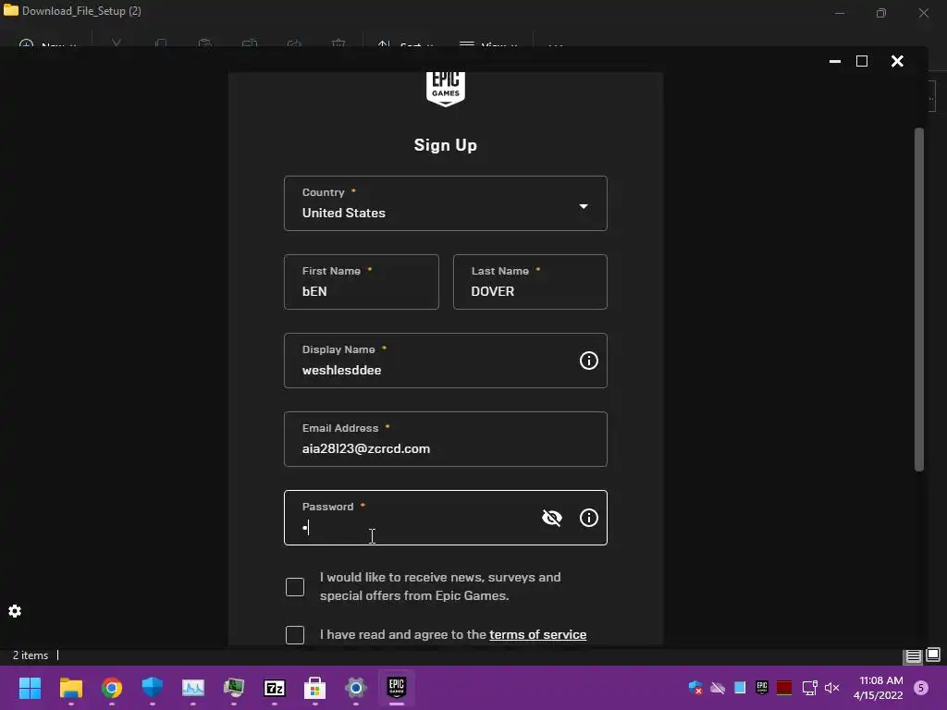Click the '2 items' status bar text
This screenshot has height=710, width=947.
tap(31, 655)
